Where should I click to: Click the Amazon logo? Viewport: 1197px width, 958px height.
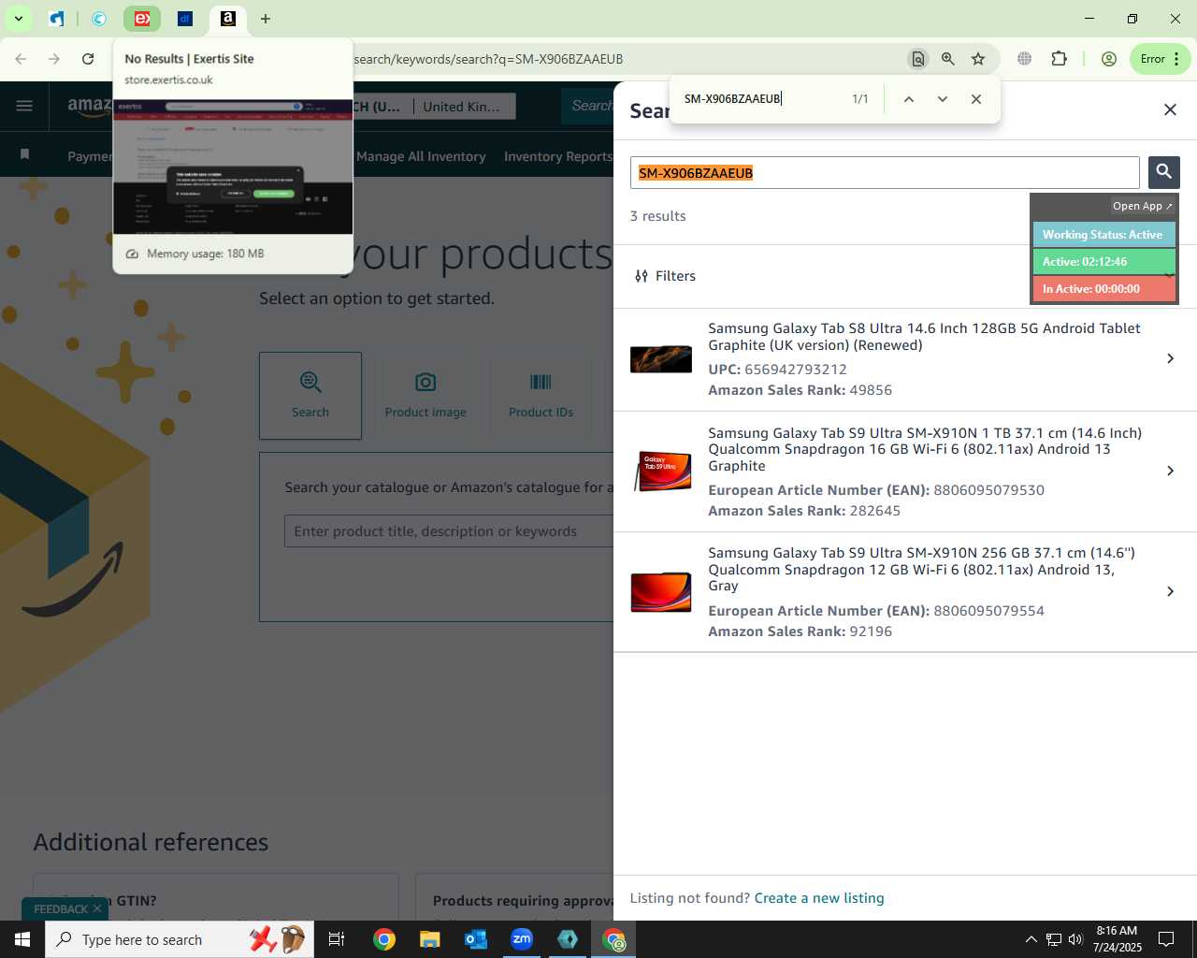[89, 107]
